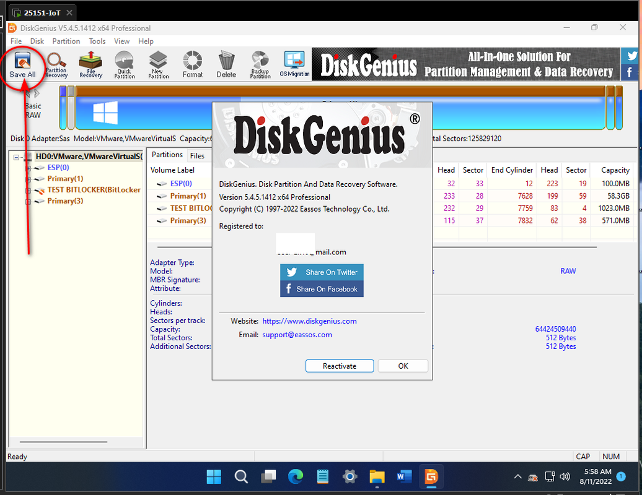Open the Disk menu

tap(37, 41)
